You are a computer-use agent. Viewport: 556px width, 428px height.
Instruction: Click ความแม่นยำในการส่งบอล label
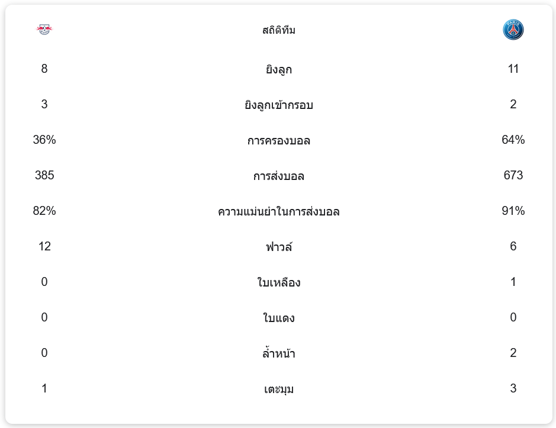[278, 212]
